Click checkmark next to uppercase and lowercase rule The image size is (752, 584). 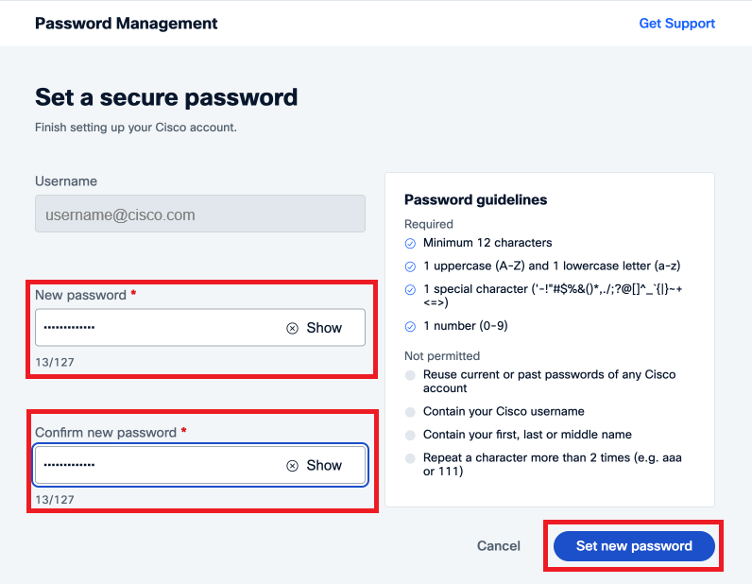(410, 266)
